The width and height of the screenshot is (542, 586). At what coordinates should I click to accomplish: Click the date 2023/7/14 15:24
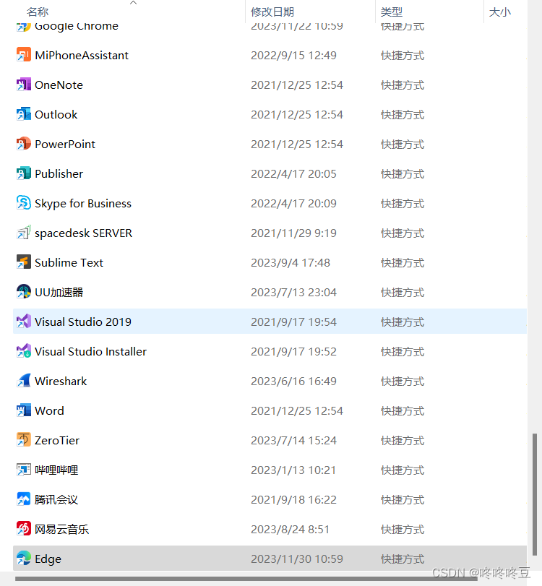293,440
